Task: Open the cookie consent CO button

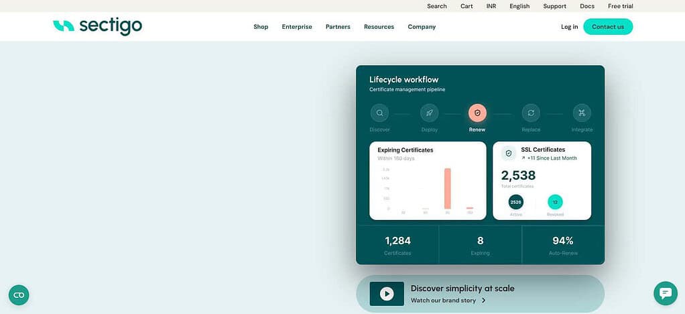Action: (x=19, y=295)
